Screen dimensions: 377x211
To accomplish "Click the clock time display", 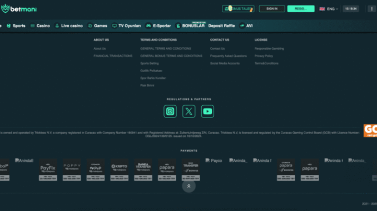I will [351, 9].
